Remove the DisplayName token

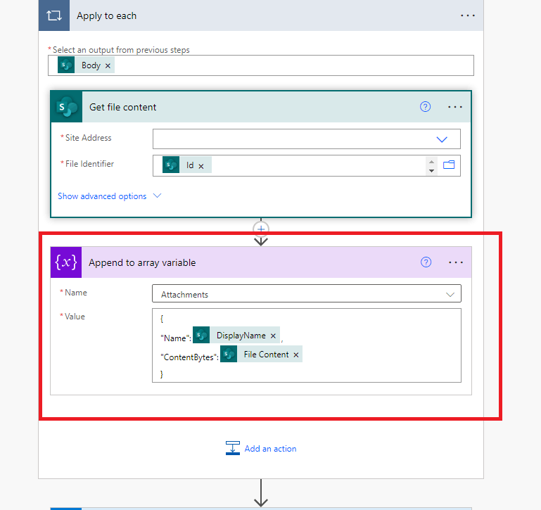[x=273, y=336]
